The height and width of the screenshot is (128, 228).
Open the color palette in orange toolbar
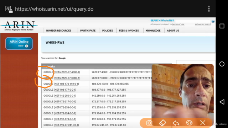[189, 123]
